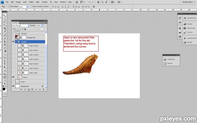Show Layer 2 copy 2 visibility
This screenshot has width=197, height=123.
(13, 68)
